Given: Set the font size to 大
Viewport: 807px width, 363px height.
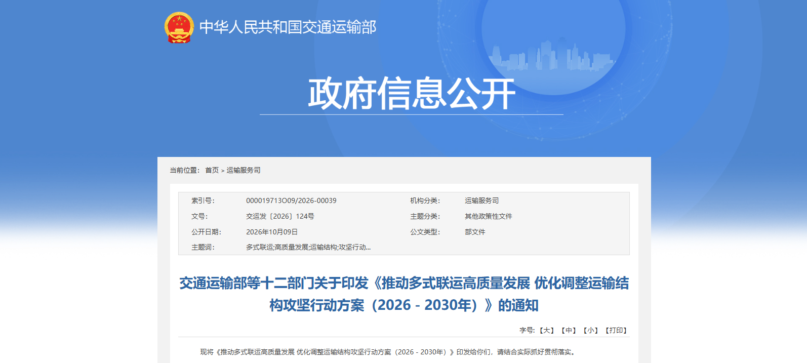Looking at the screenshot, I should [547, 330].
